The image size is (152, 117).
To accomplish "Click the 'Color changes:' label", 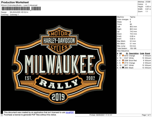I will pos(123,19).
